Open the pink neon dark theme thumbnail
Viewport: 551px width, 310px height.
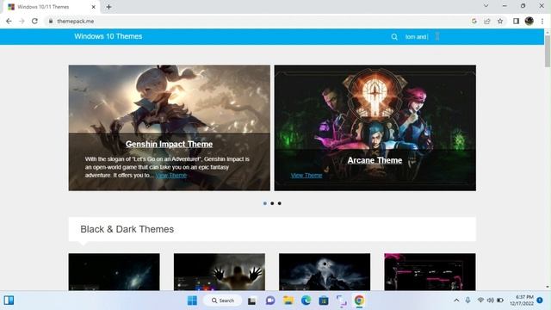point(430,272)
